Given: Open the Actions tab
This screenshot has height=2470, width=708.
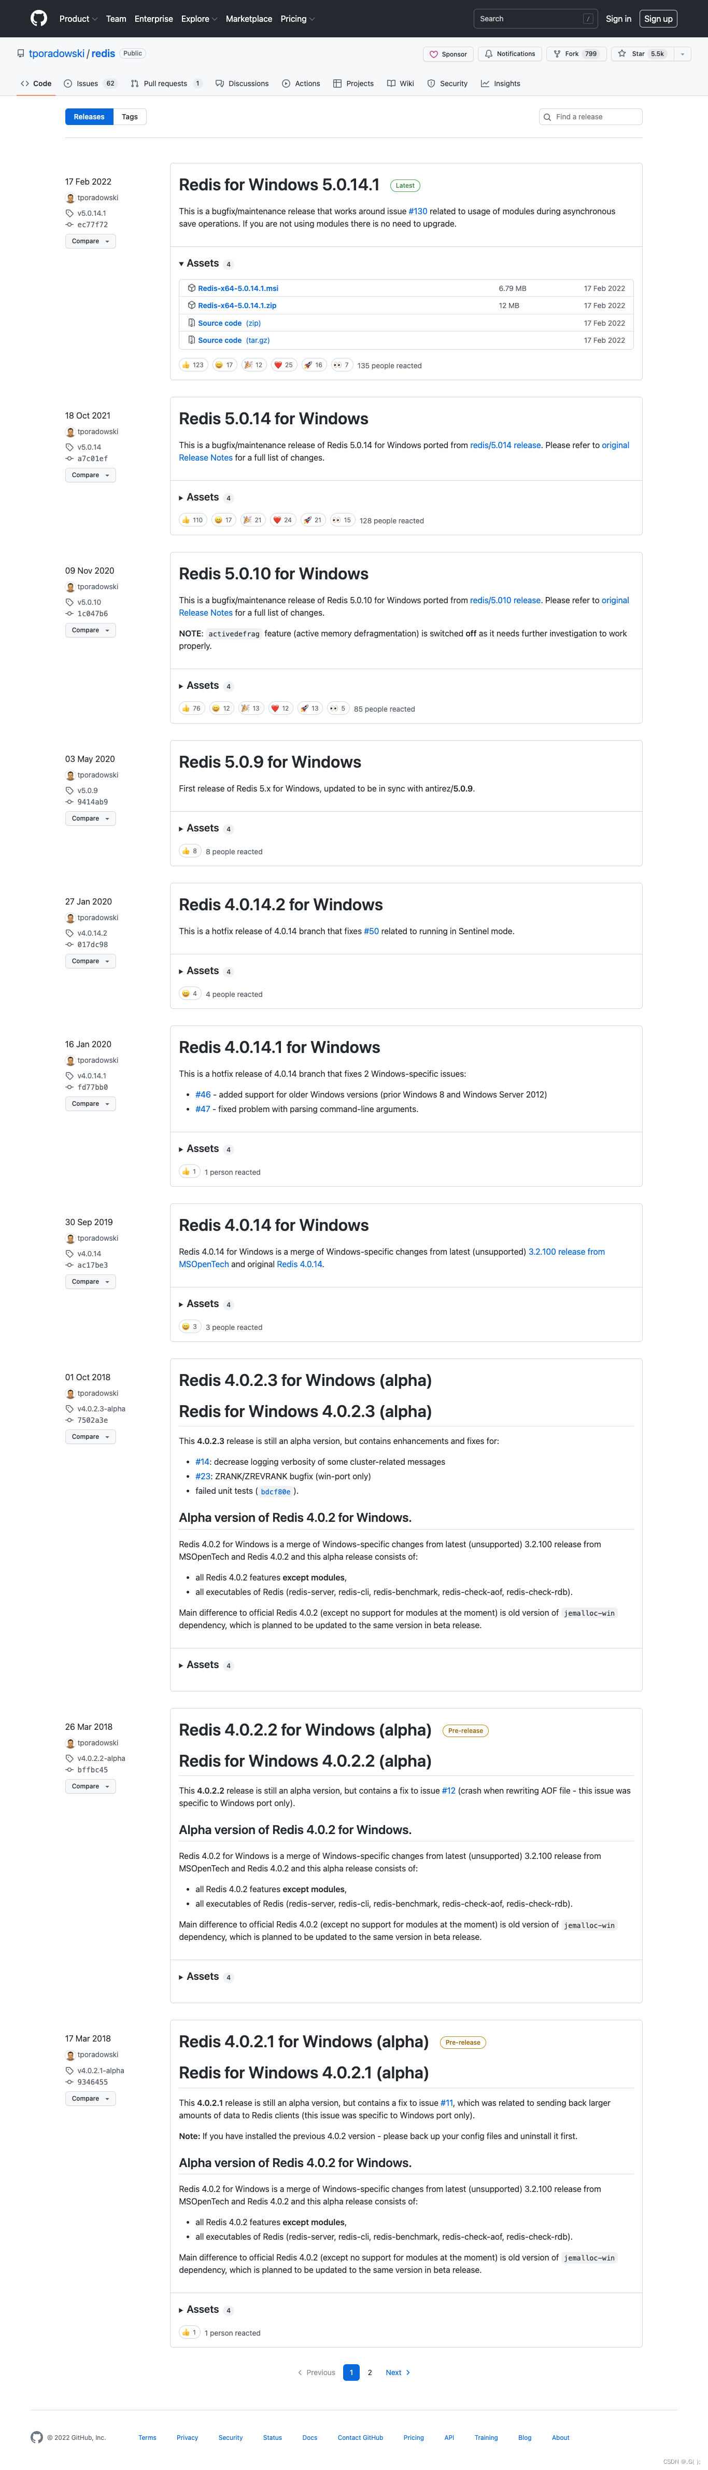Looking at the screenshot, I should coord(301,84).
